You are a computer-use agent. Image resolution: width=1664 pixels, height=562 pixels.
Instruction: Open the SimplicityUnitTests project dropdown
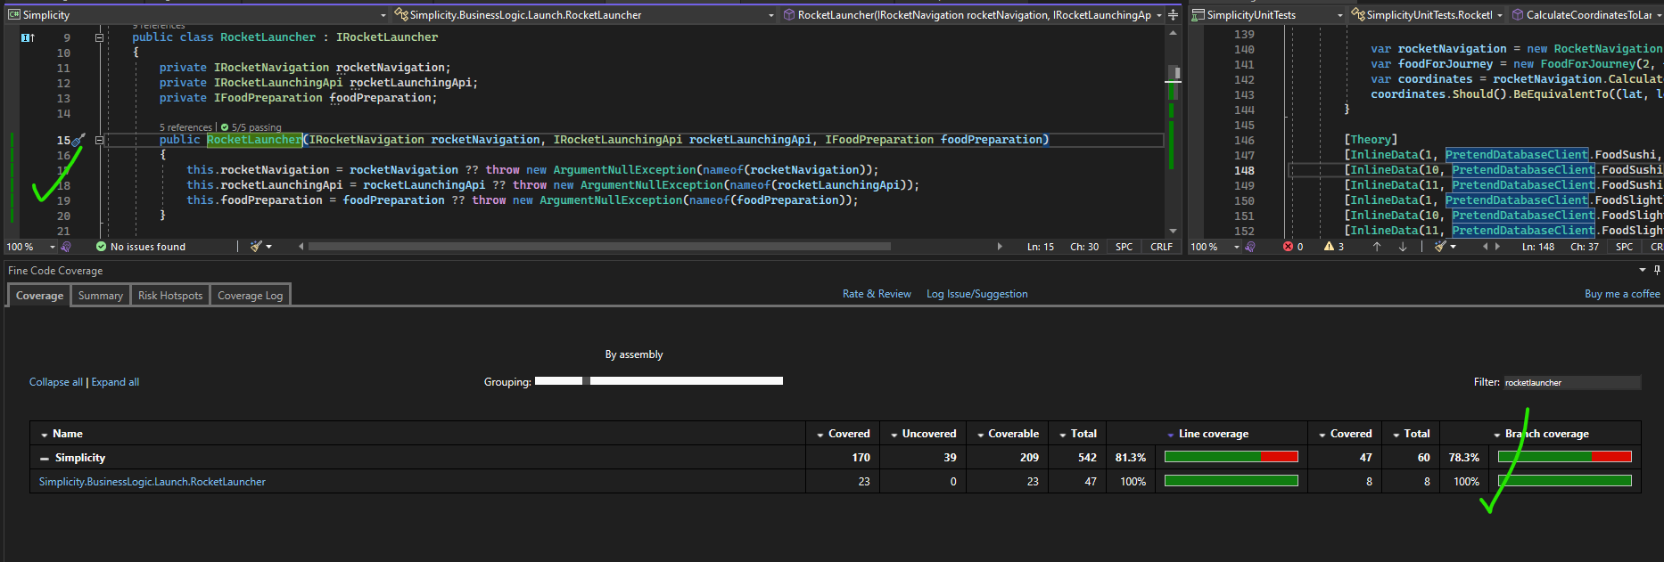point(1339,15)
